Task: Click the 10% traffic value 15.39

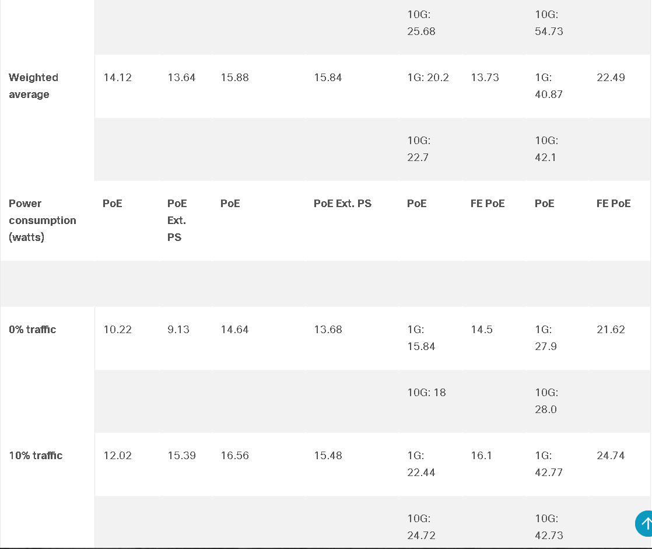Action: pyautogui.click(x=182, y=456)
